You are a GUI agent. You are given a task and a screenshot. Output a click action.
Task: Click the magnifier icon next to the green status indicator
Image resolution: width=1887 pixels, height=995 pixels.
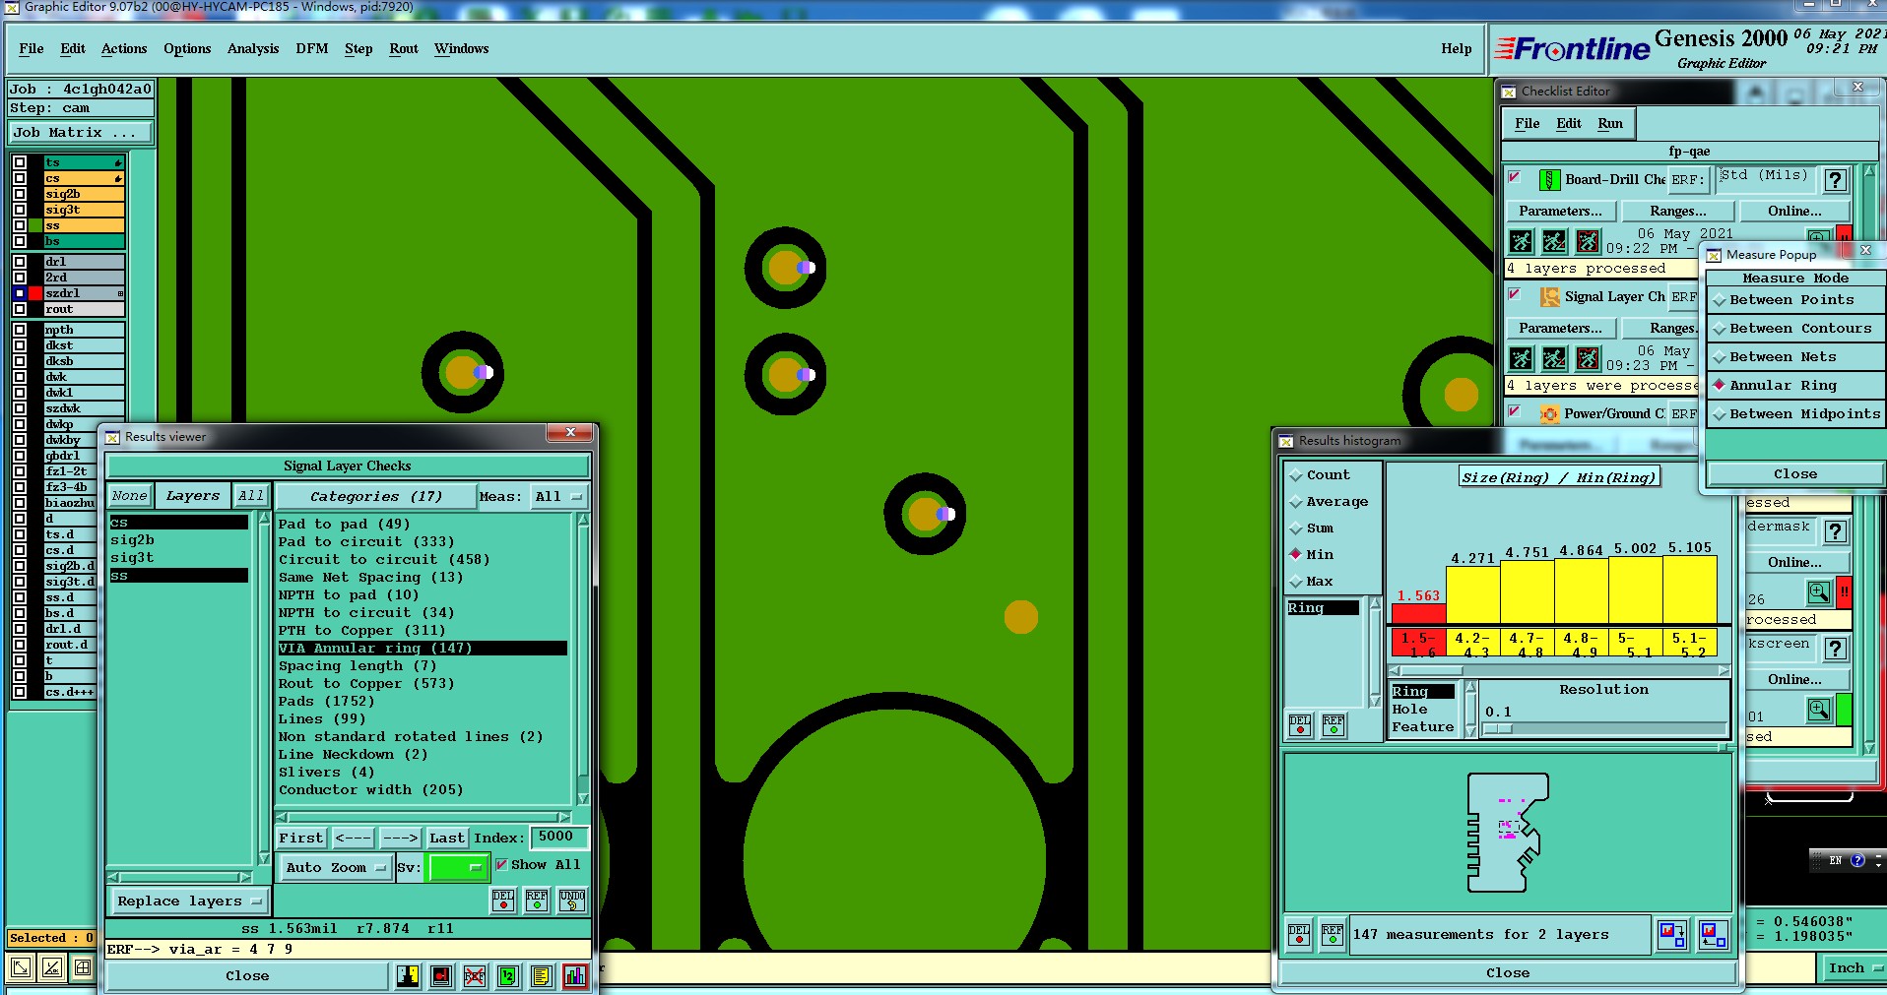click(x=1818, y=710)
